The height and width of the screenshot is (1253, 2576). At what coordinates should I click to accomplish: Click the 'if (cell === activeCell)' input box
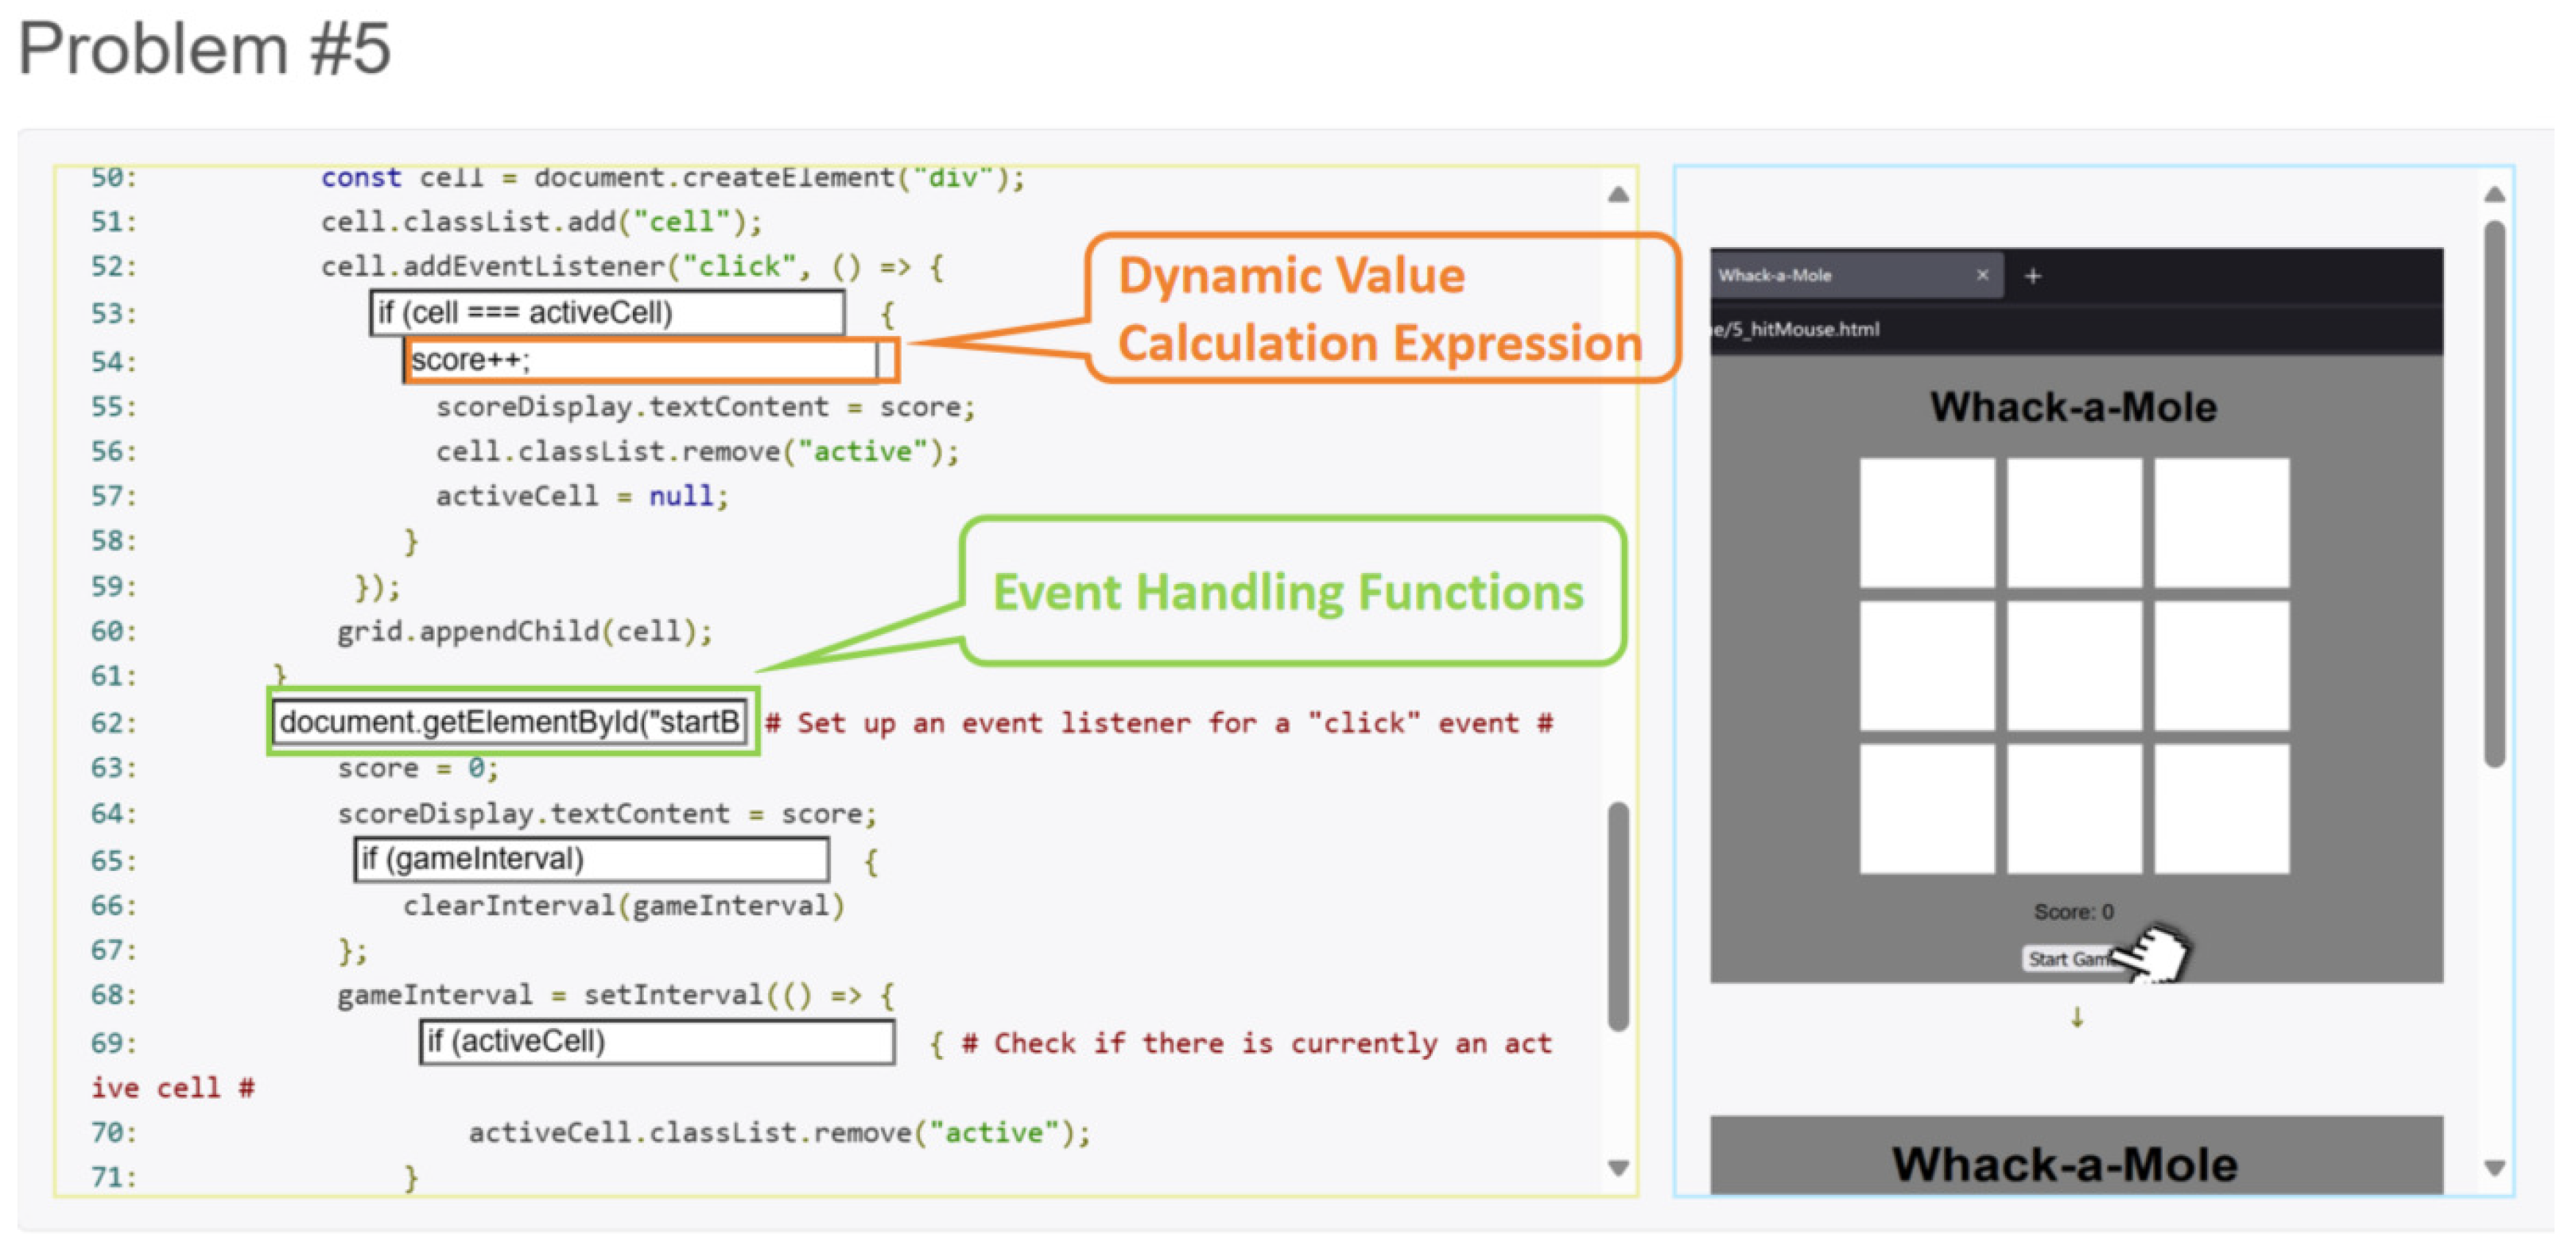pyautogui.click(x=606, y=313)
